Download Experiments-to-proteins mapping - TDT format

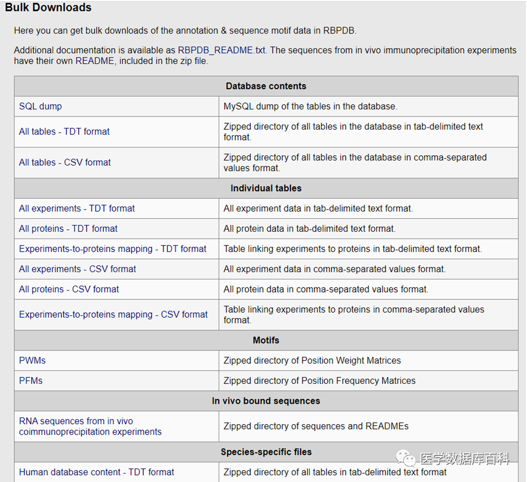pos(112,249)
